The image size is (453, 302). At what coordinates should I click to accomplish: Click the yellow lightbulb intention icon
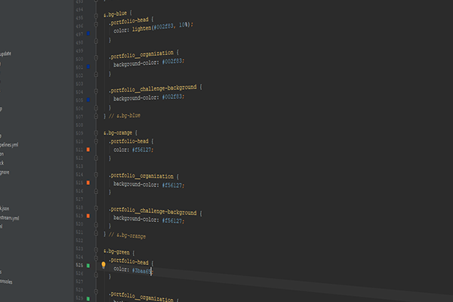point(103,264)
